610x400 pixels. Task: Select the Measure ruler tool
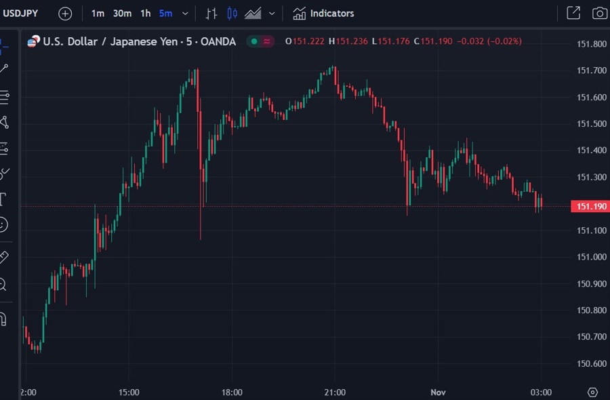4,257
